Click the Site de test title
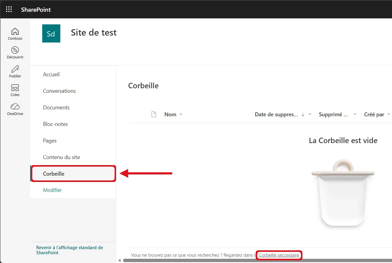Screen dimensions: 392x263 click(x=94, y=33)
